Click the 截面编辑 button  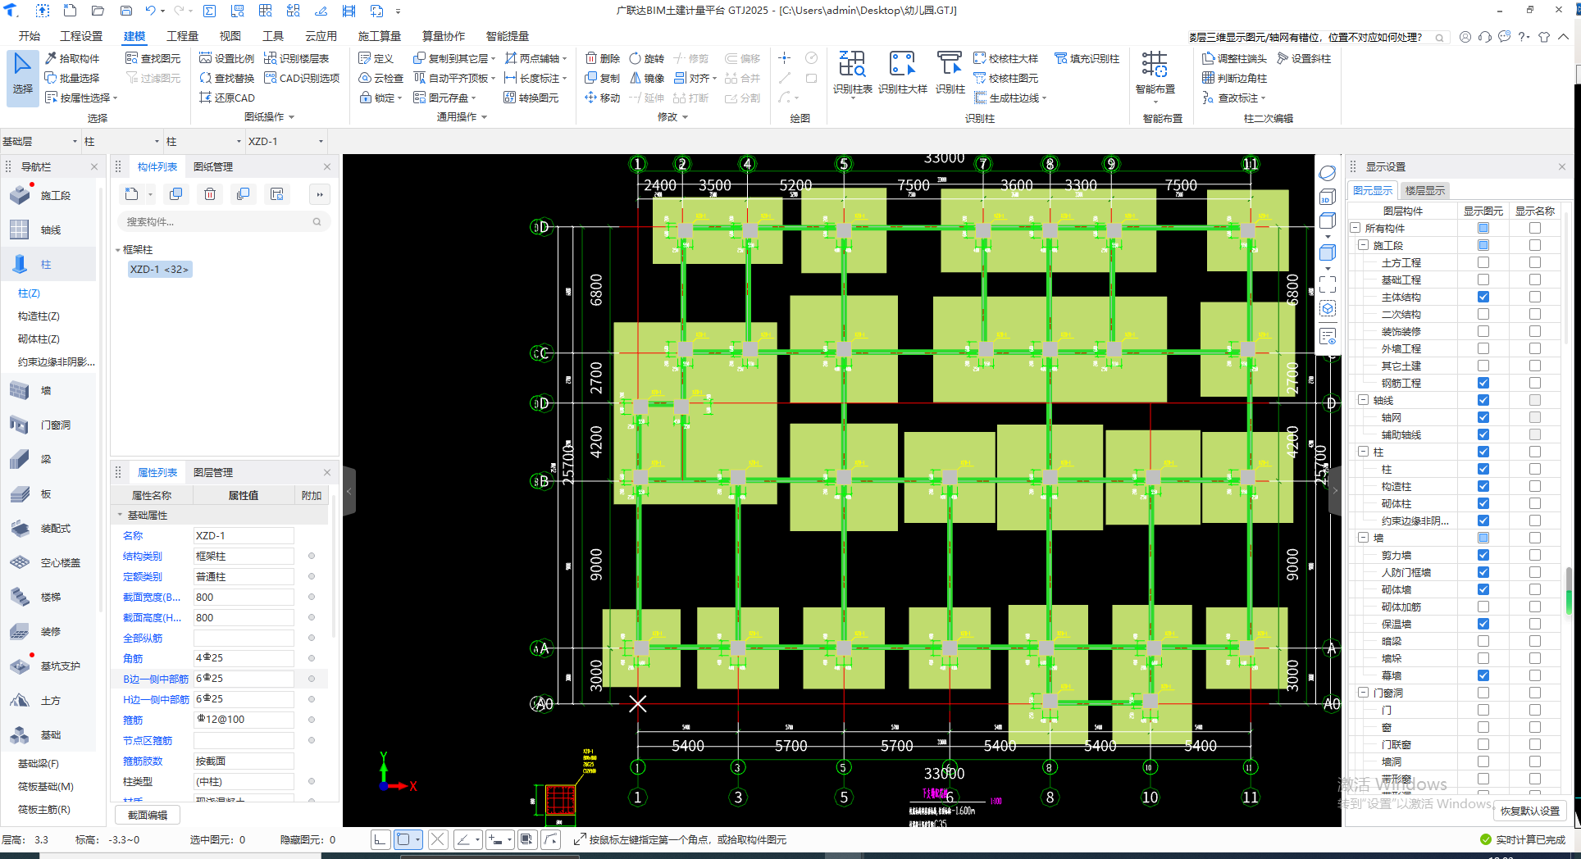point(148,815)
